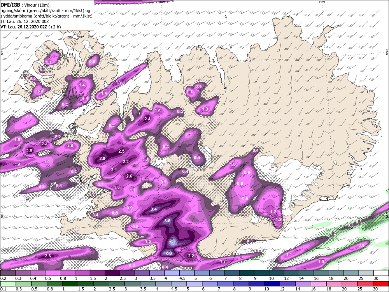The image size is (389, 292).
Task: Click the 0.1 label in the legend
Action: click(4, 289)
